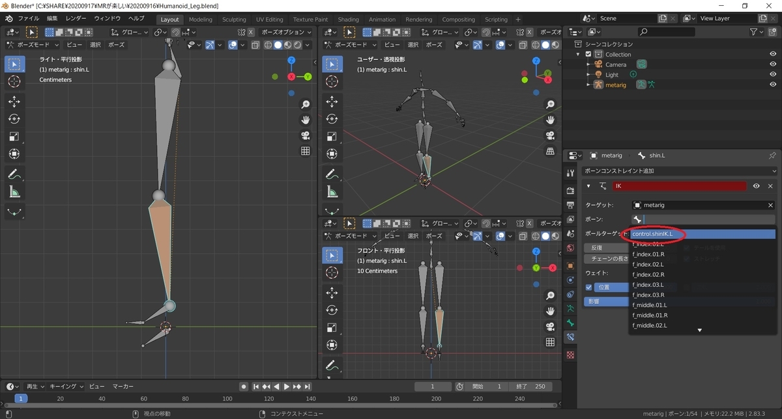Choose f_index.01.R from bone list

tap(703, 254)
